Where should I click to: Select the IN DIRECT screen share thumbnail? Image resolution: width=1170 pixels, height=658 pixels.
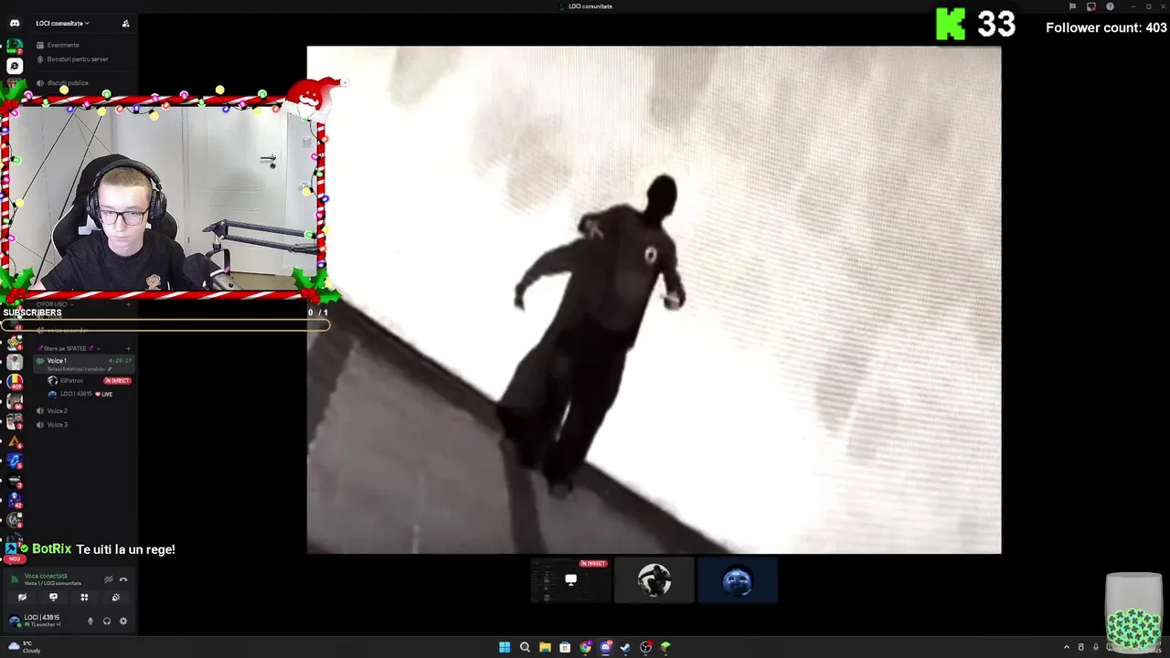[570, 580]
